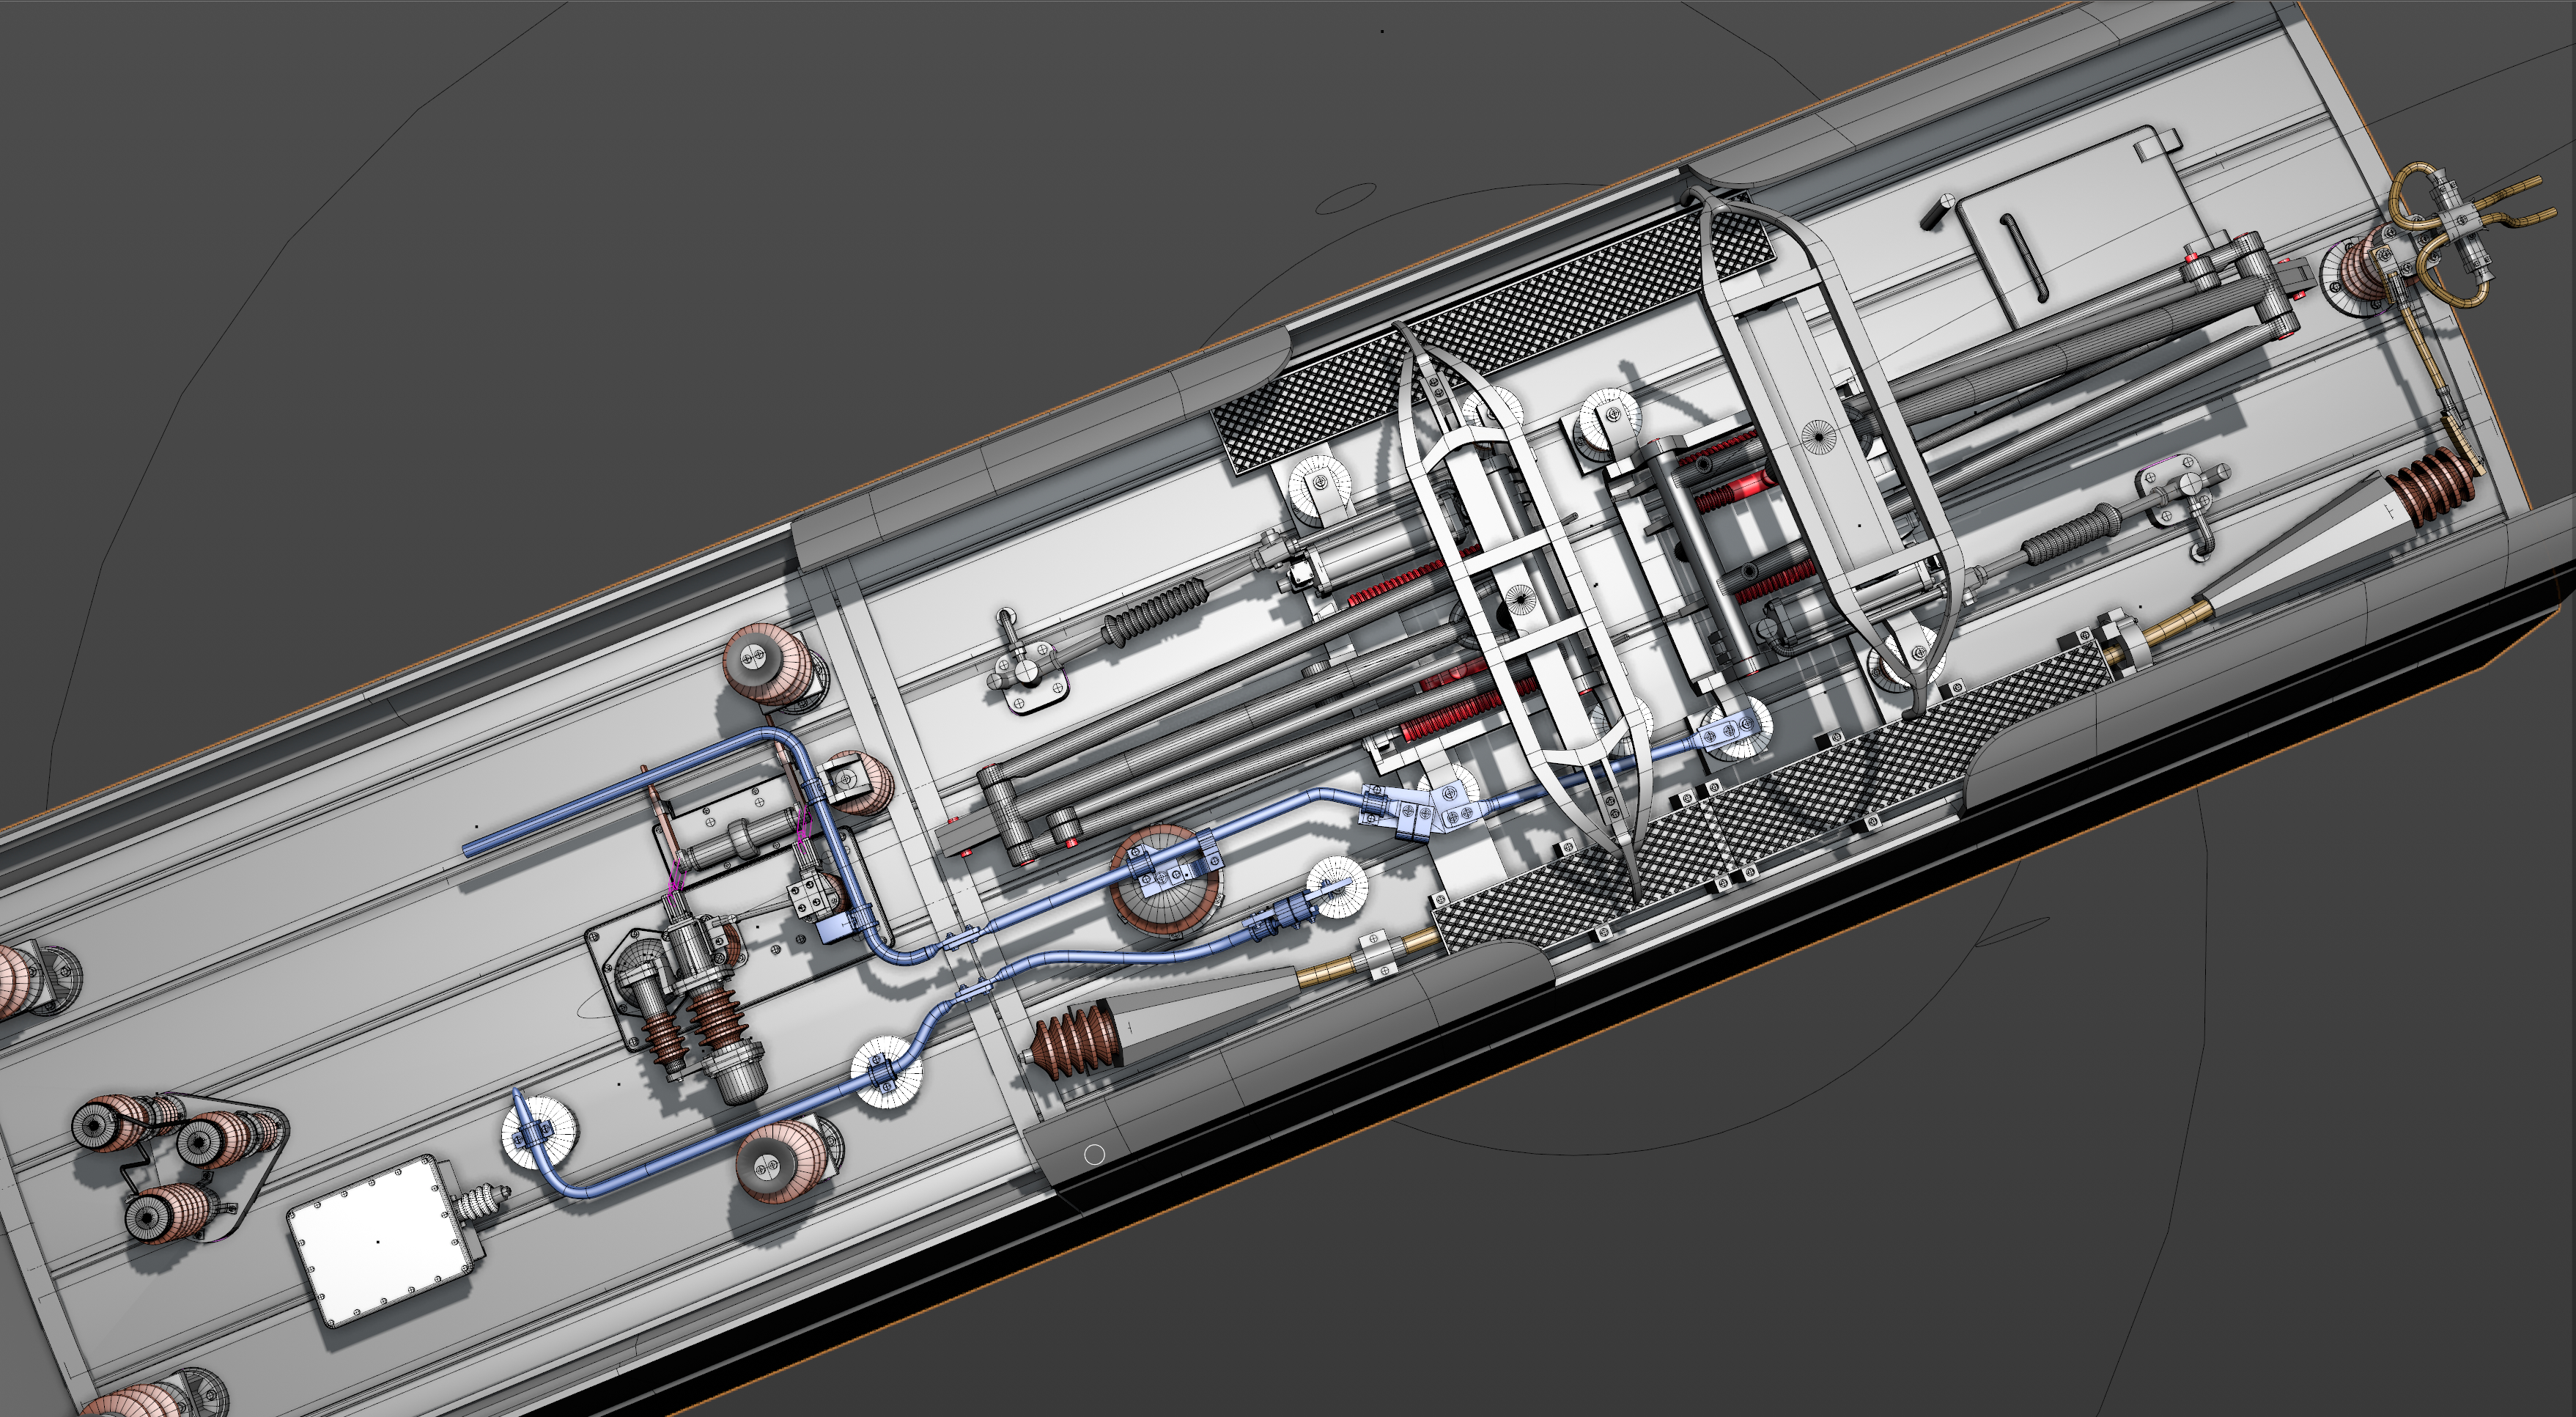The image size is (2576, 1417).
Task: Select brown ribbed insulator on lower-left cone
Action: point(1075,1042)
